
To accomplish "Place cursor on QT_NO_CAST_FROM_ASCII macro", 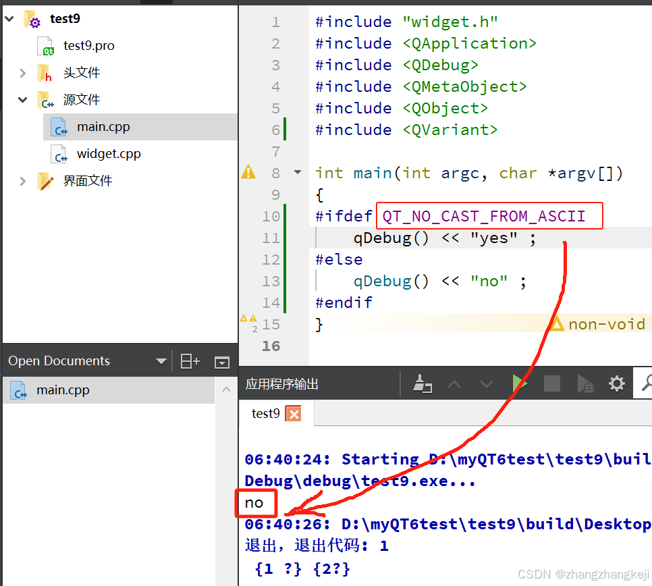I will pos(483,216).
